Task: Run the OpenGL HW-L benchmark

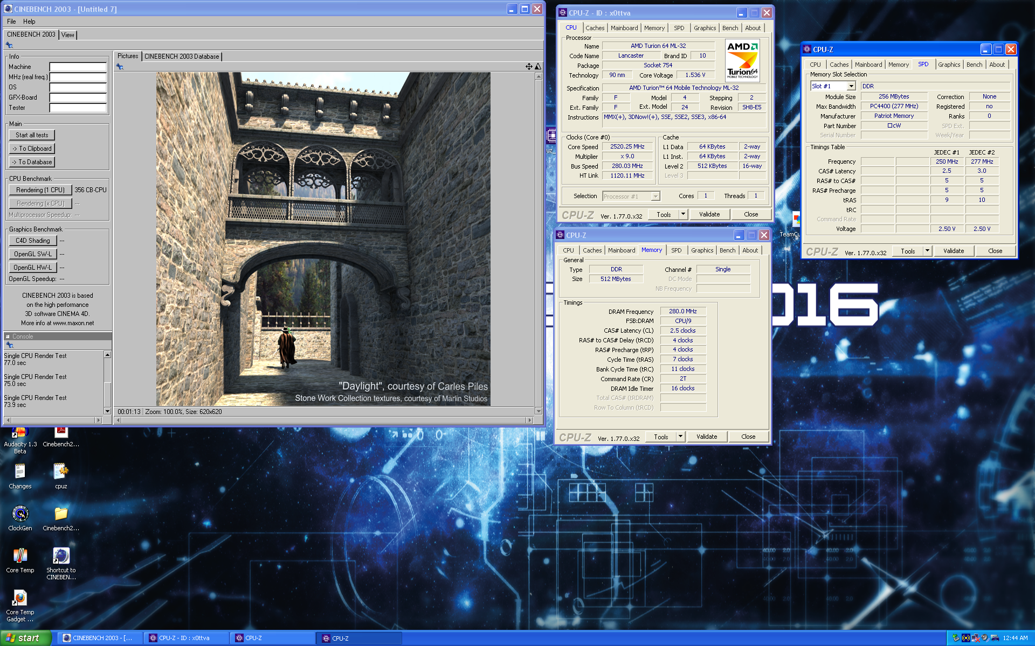Action: click(33, 268)
